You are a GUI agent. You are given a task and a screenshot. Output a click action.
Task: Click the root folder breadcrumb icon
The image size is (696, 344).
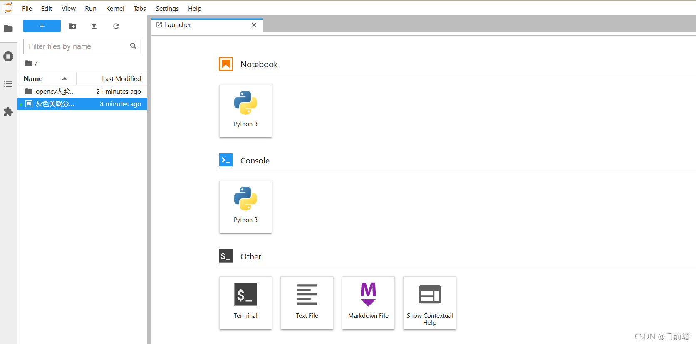[28, 63]
